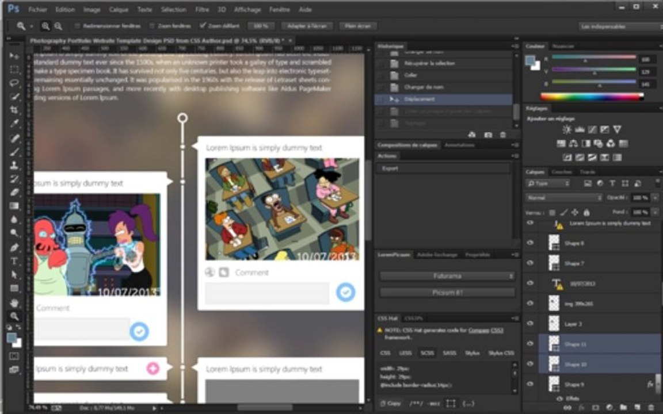
Task: Click the Plein écran button
Action: coord(358,26)
